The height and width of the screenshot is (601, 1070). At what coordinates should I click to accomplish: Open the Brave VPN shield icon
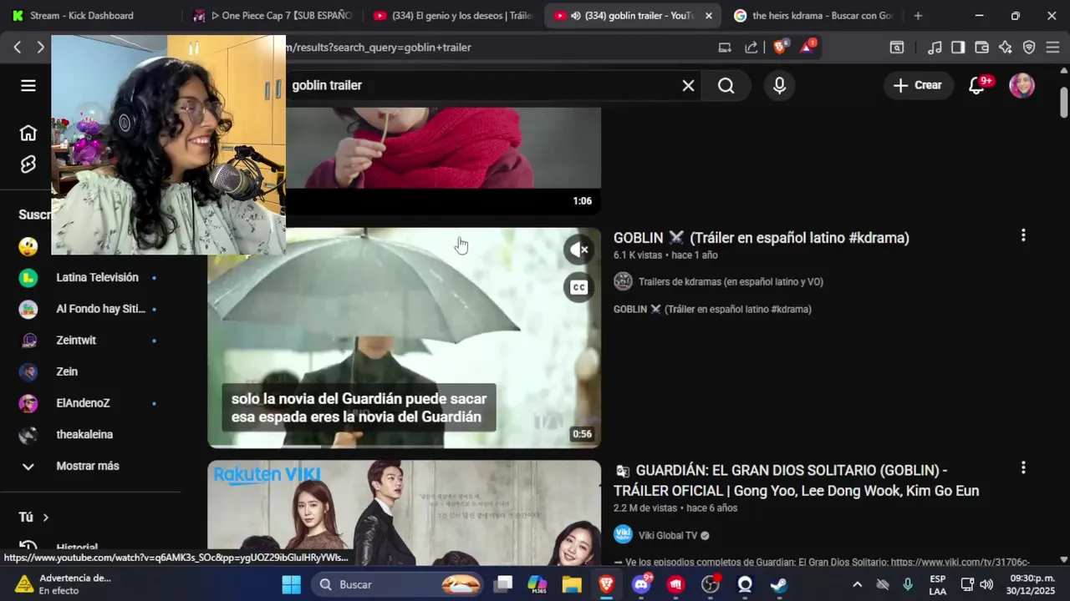coord(1029,48)
